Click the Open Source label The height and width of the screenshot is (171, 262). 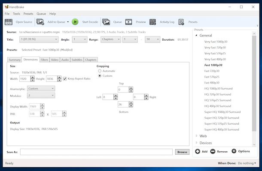[24, 22]
